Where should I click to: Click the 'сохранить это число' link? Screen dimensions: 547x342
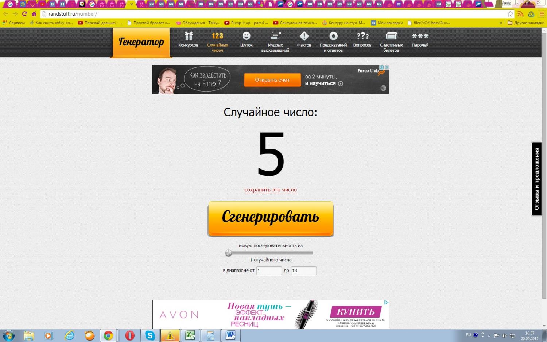point(271,190)
